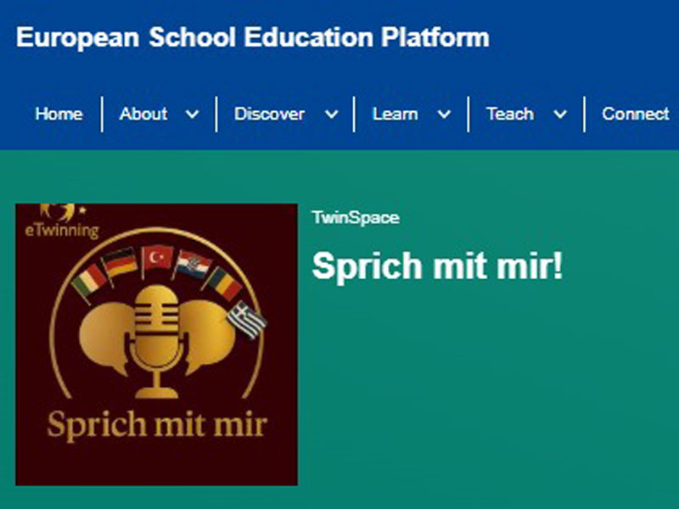Open the Learn menu item
This screenshot has width=679, height=509.
(395, 115)
